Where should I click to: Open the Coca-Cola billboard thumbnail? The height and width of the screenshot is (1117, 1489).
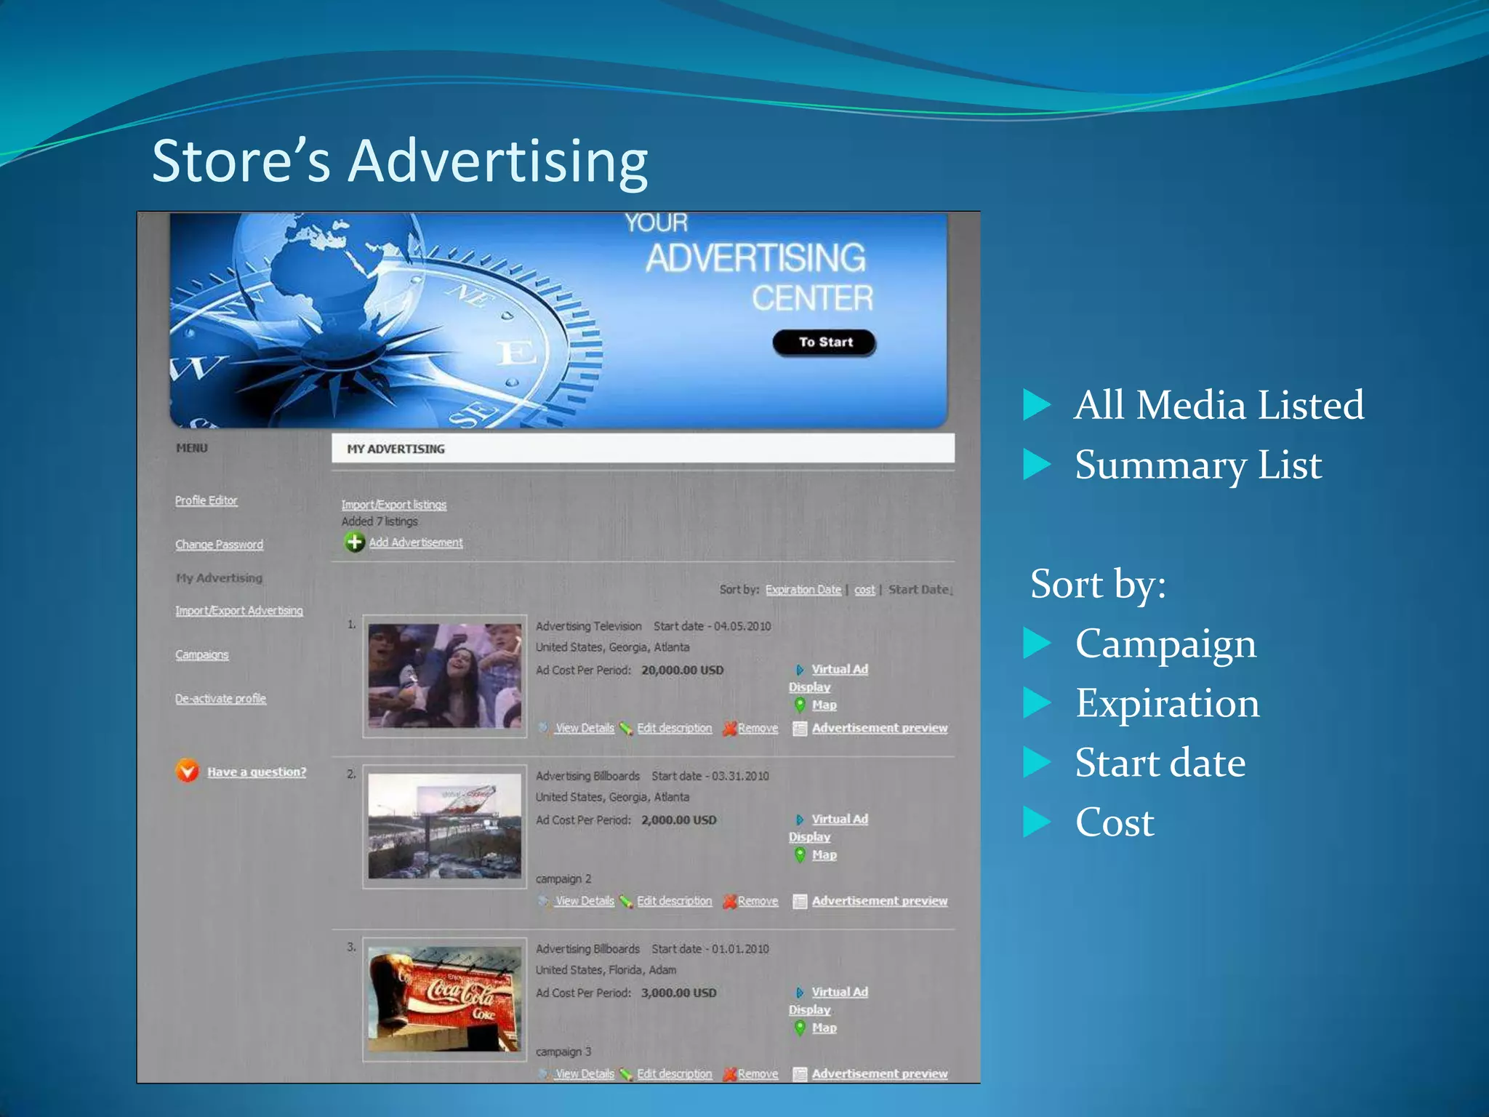pos(444,998)
